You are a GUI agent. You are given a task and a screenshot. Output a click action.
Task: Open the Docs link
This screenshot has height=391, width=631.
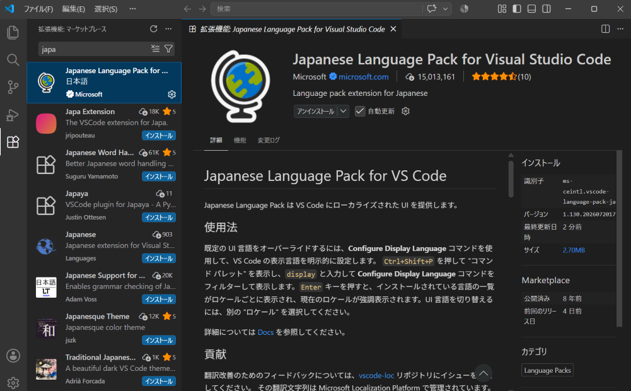pyautogui.click(x=265, y=332)
